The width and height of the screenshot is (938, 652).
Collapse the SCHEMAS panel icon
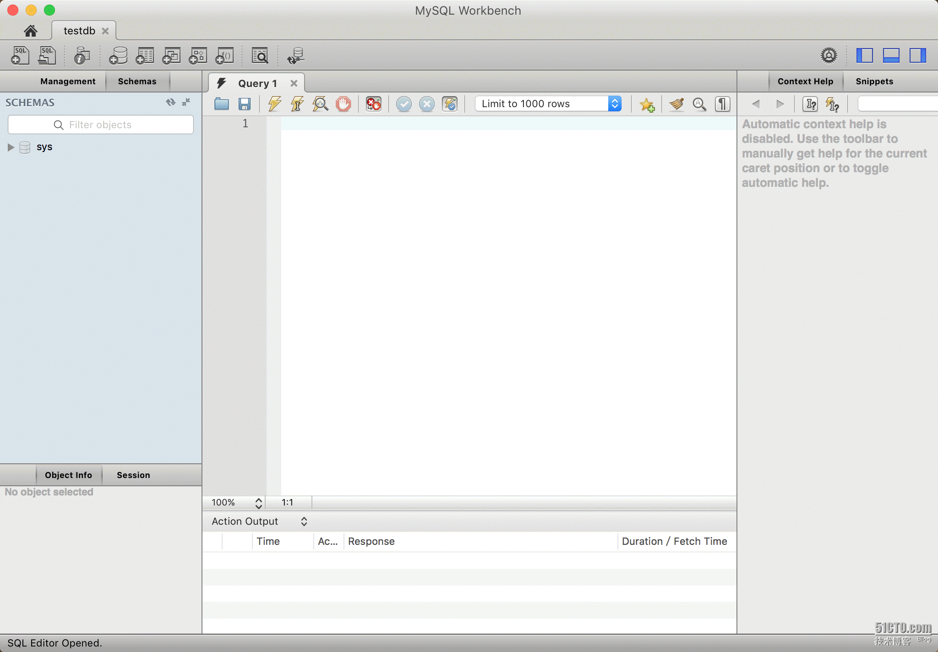tap(186, 102)
